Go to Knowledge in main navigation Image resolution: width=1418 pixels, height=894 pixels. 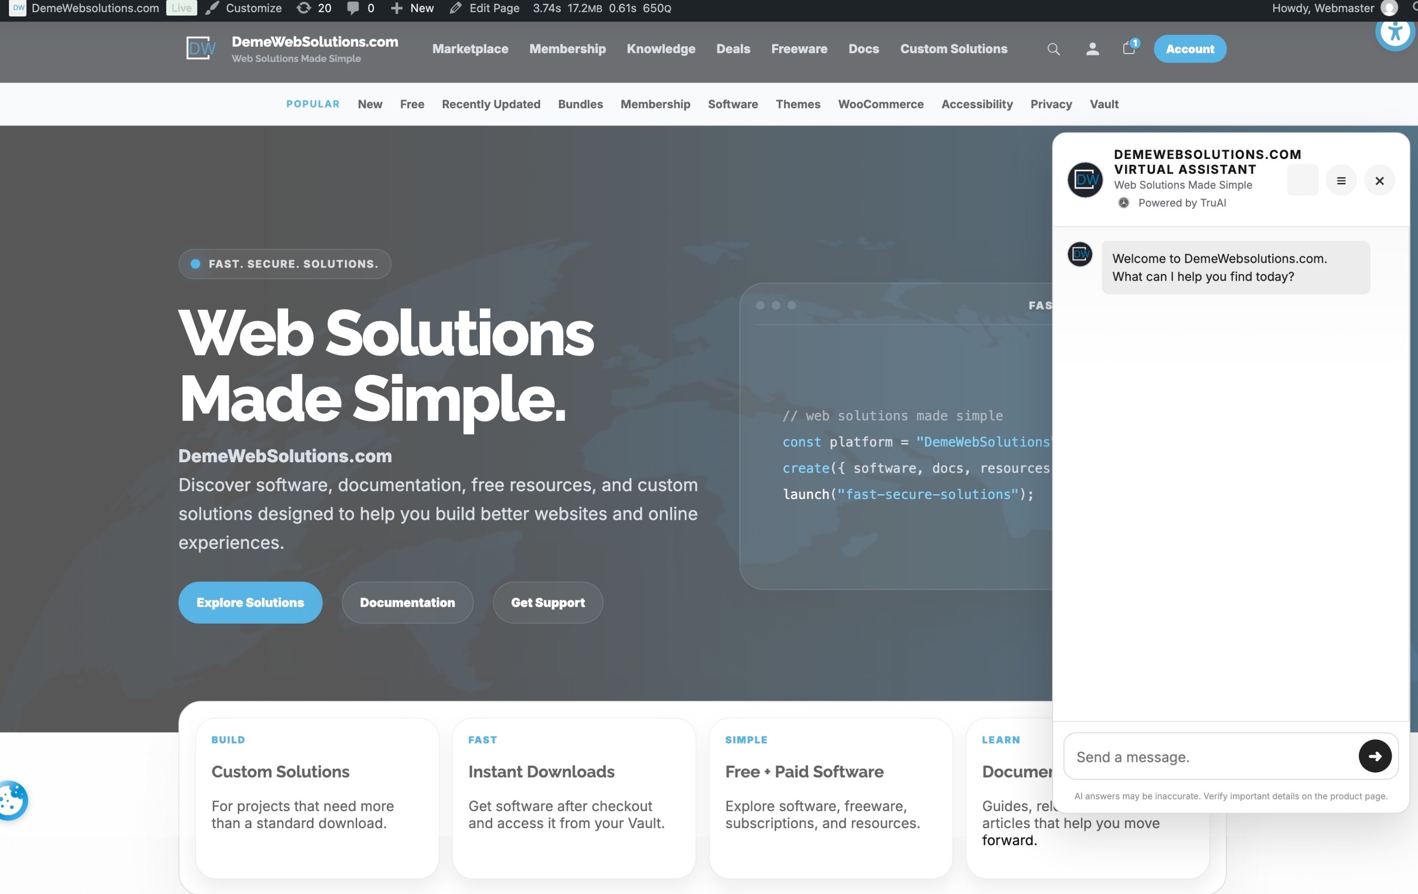tap(661, 49)
